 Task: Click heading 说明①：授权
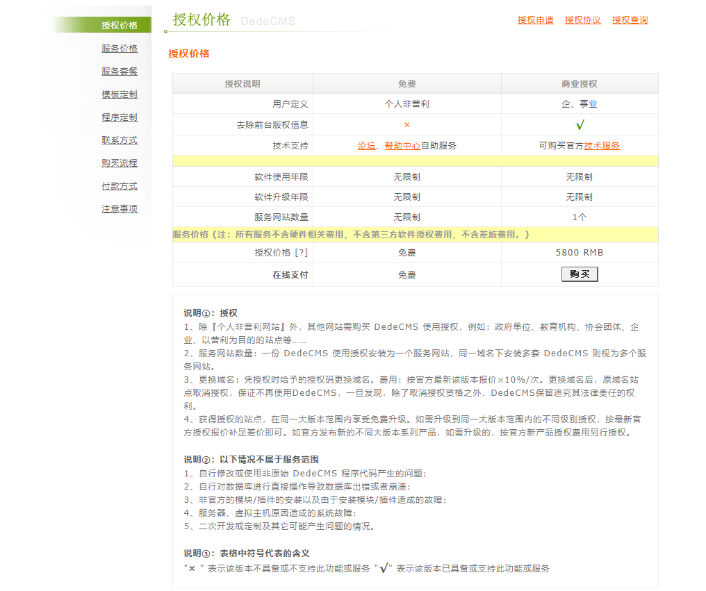click(211, 313)
